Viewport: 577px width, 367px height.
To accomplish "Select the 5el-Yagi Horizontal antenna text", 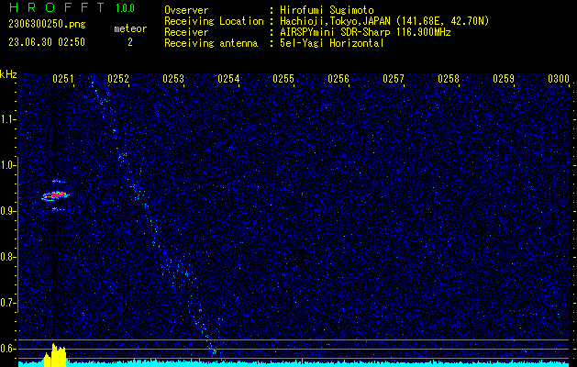I will 332,42.
